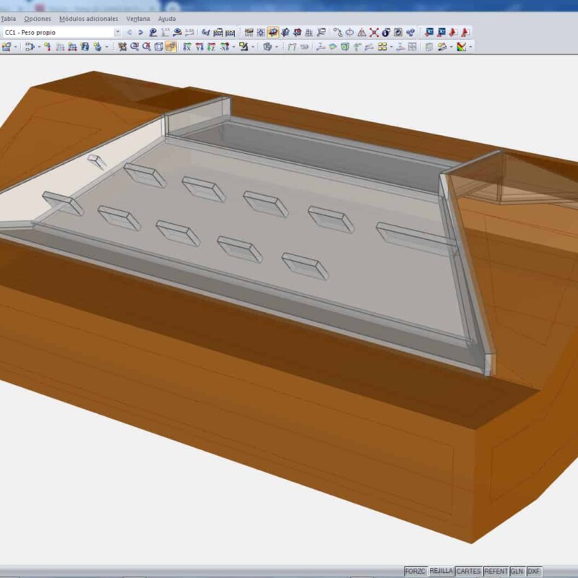This screenshot has width=578, height=578.
Task: Click the camera snapshot framed icon
Action: (398, 33)
